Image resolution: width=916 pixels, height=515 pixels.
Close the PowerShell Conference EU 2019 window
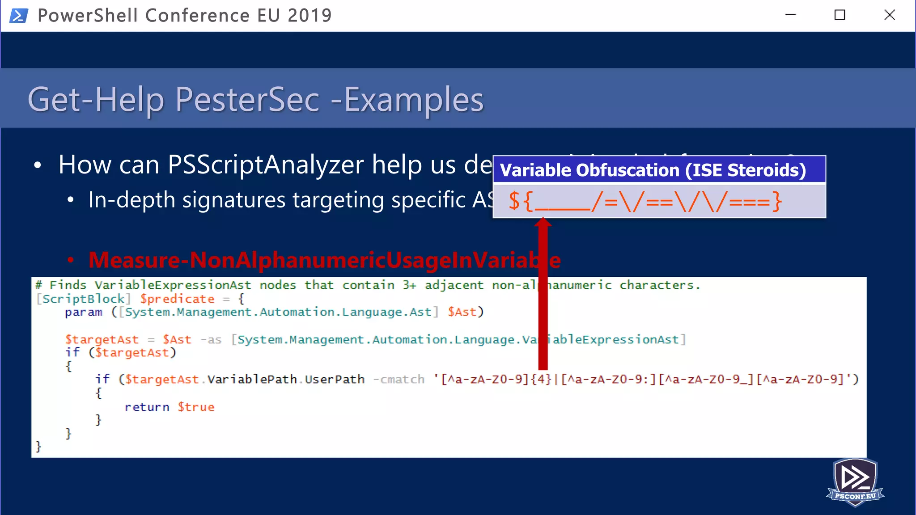tap(890, 15)
